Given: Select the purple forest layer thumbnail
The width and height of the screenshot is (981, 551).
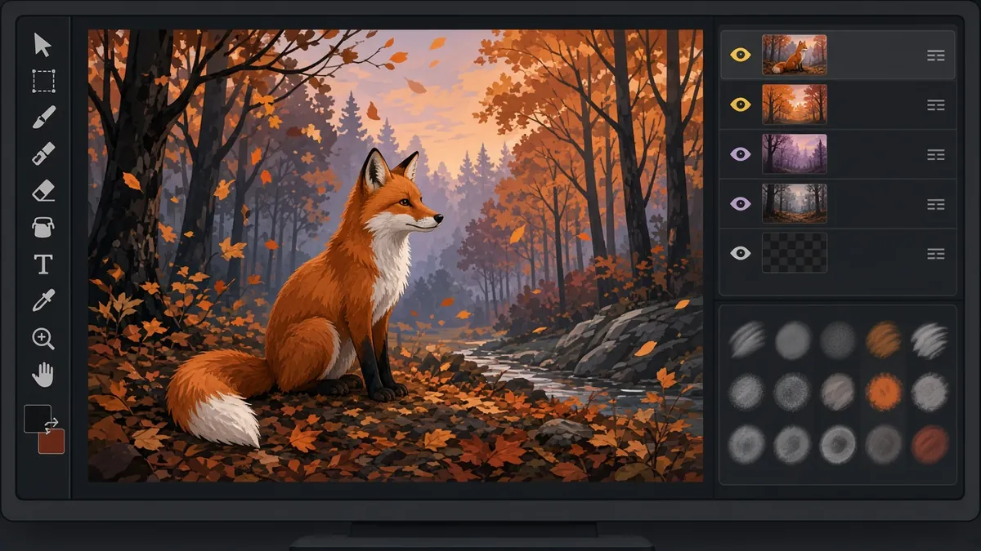Looking at the screenshot, I should click(x=795, y=153).
